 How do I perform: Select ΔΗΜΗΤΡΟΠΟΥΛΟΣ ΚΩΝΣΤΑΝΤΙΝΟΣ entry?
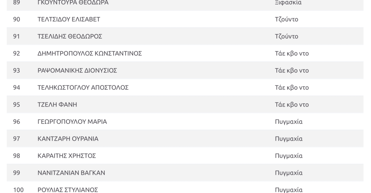coord(90,53)
